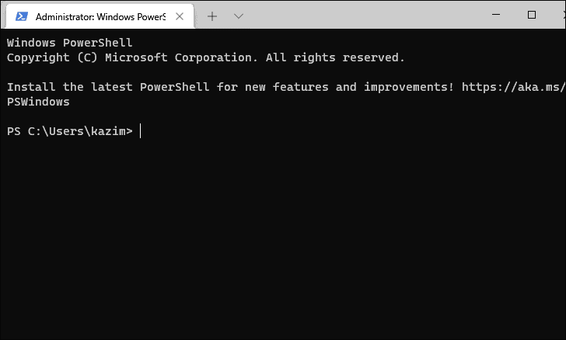Open a new tab with plus button

(x=212, y=16)
